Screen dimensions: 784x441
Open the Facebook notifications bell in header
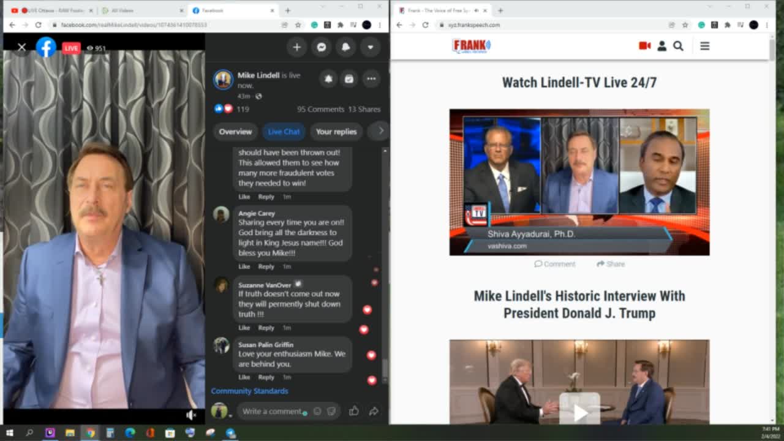pyautogui.click(x=345, y=47)
